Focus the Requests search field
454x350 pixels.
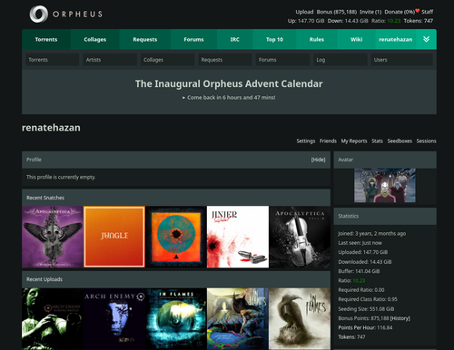[x=225, y=60]
